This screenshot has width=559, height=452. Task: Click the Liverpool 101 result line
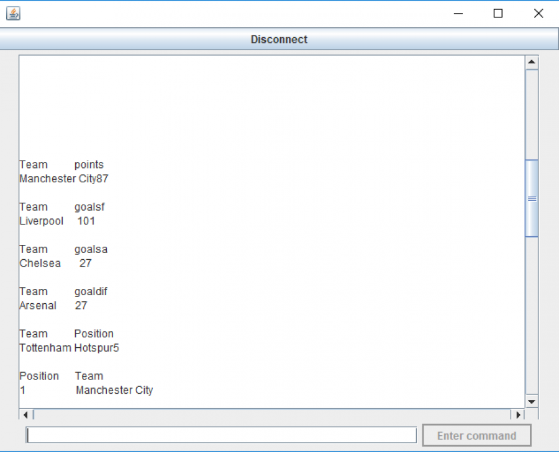(x=57, y=221)
